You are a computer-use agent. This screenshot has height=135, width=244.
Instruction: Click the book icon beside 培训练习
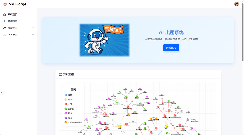5,21
